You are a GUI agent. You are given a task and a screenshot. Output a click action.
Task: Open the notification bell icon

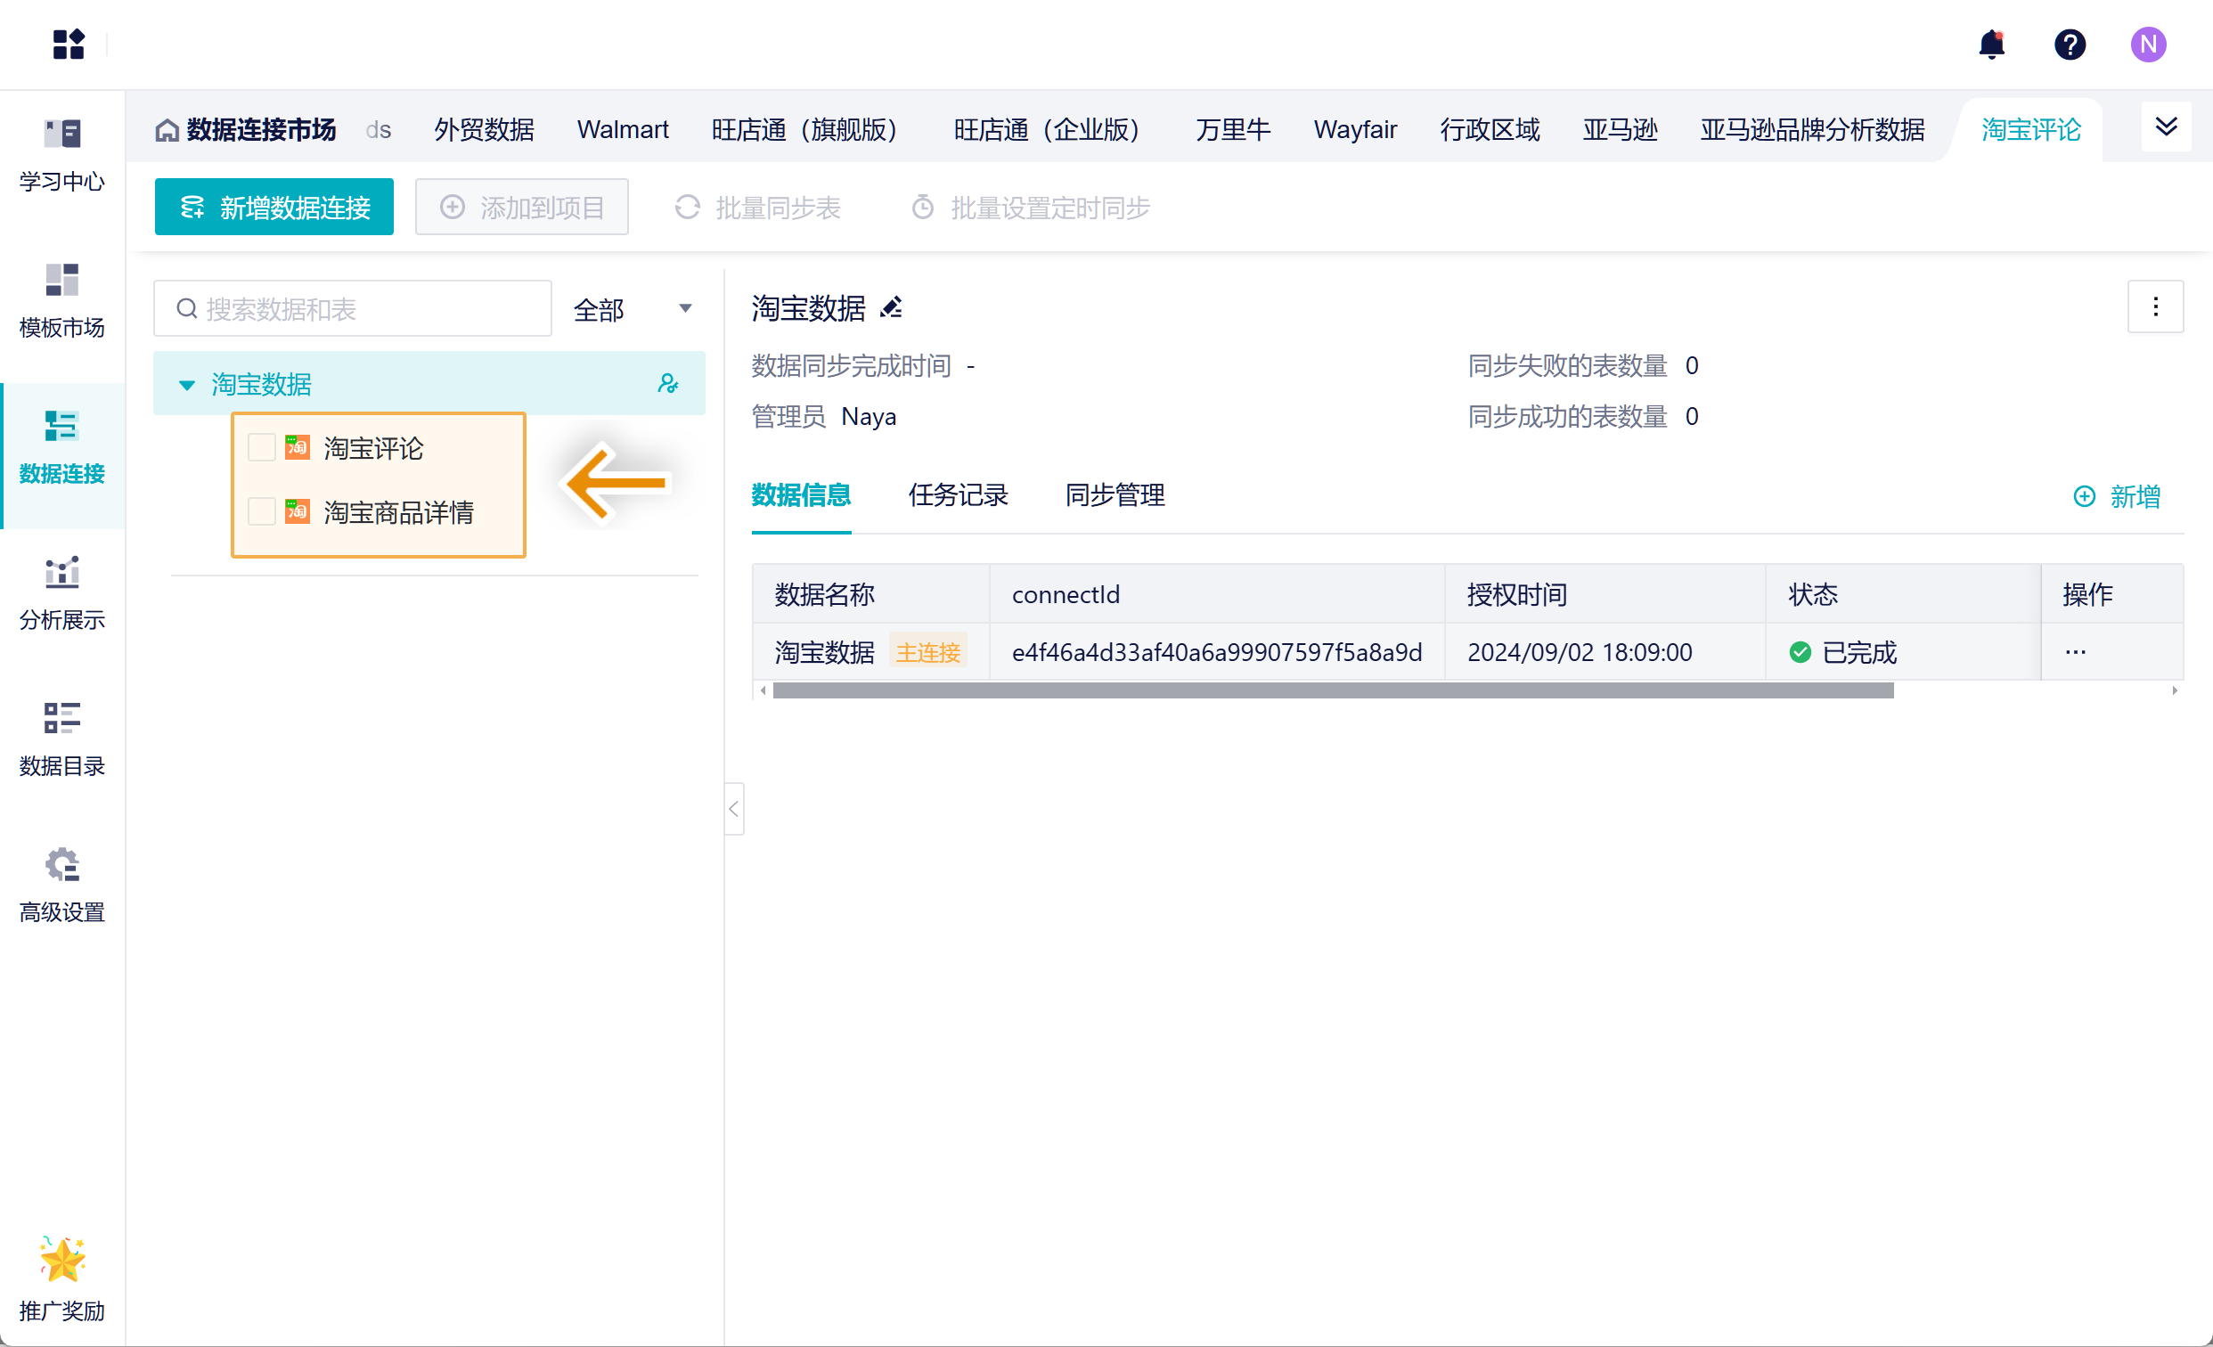pyautogui.click(x=1991, y=44)
